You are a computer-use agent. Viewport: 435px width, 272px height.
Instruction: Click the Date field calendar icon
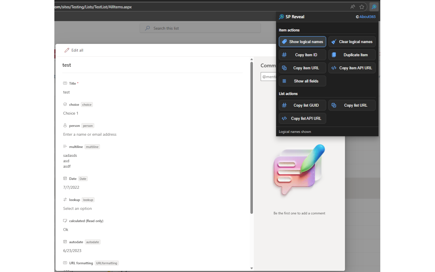pyautogui.click(x=65, y=178)
